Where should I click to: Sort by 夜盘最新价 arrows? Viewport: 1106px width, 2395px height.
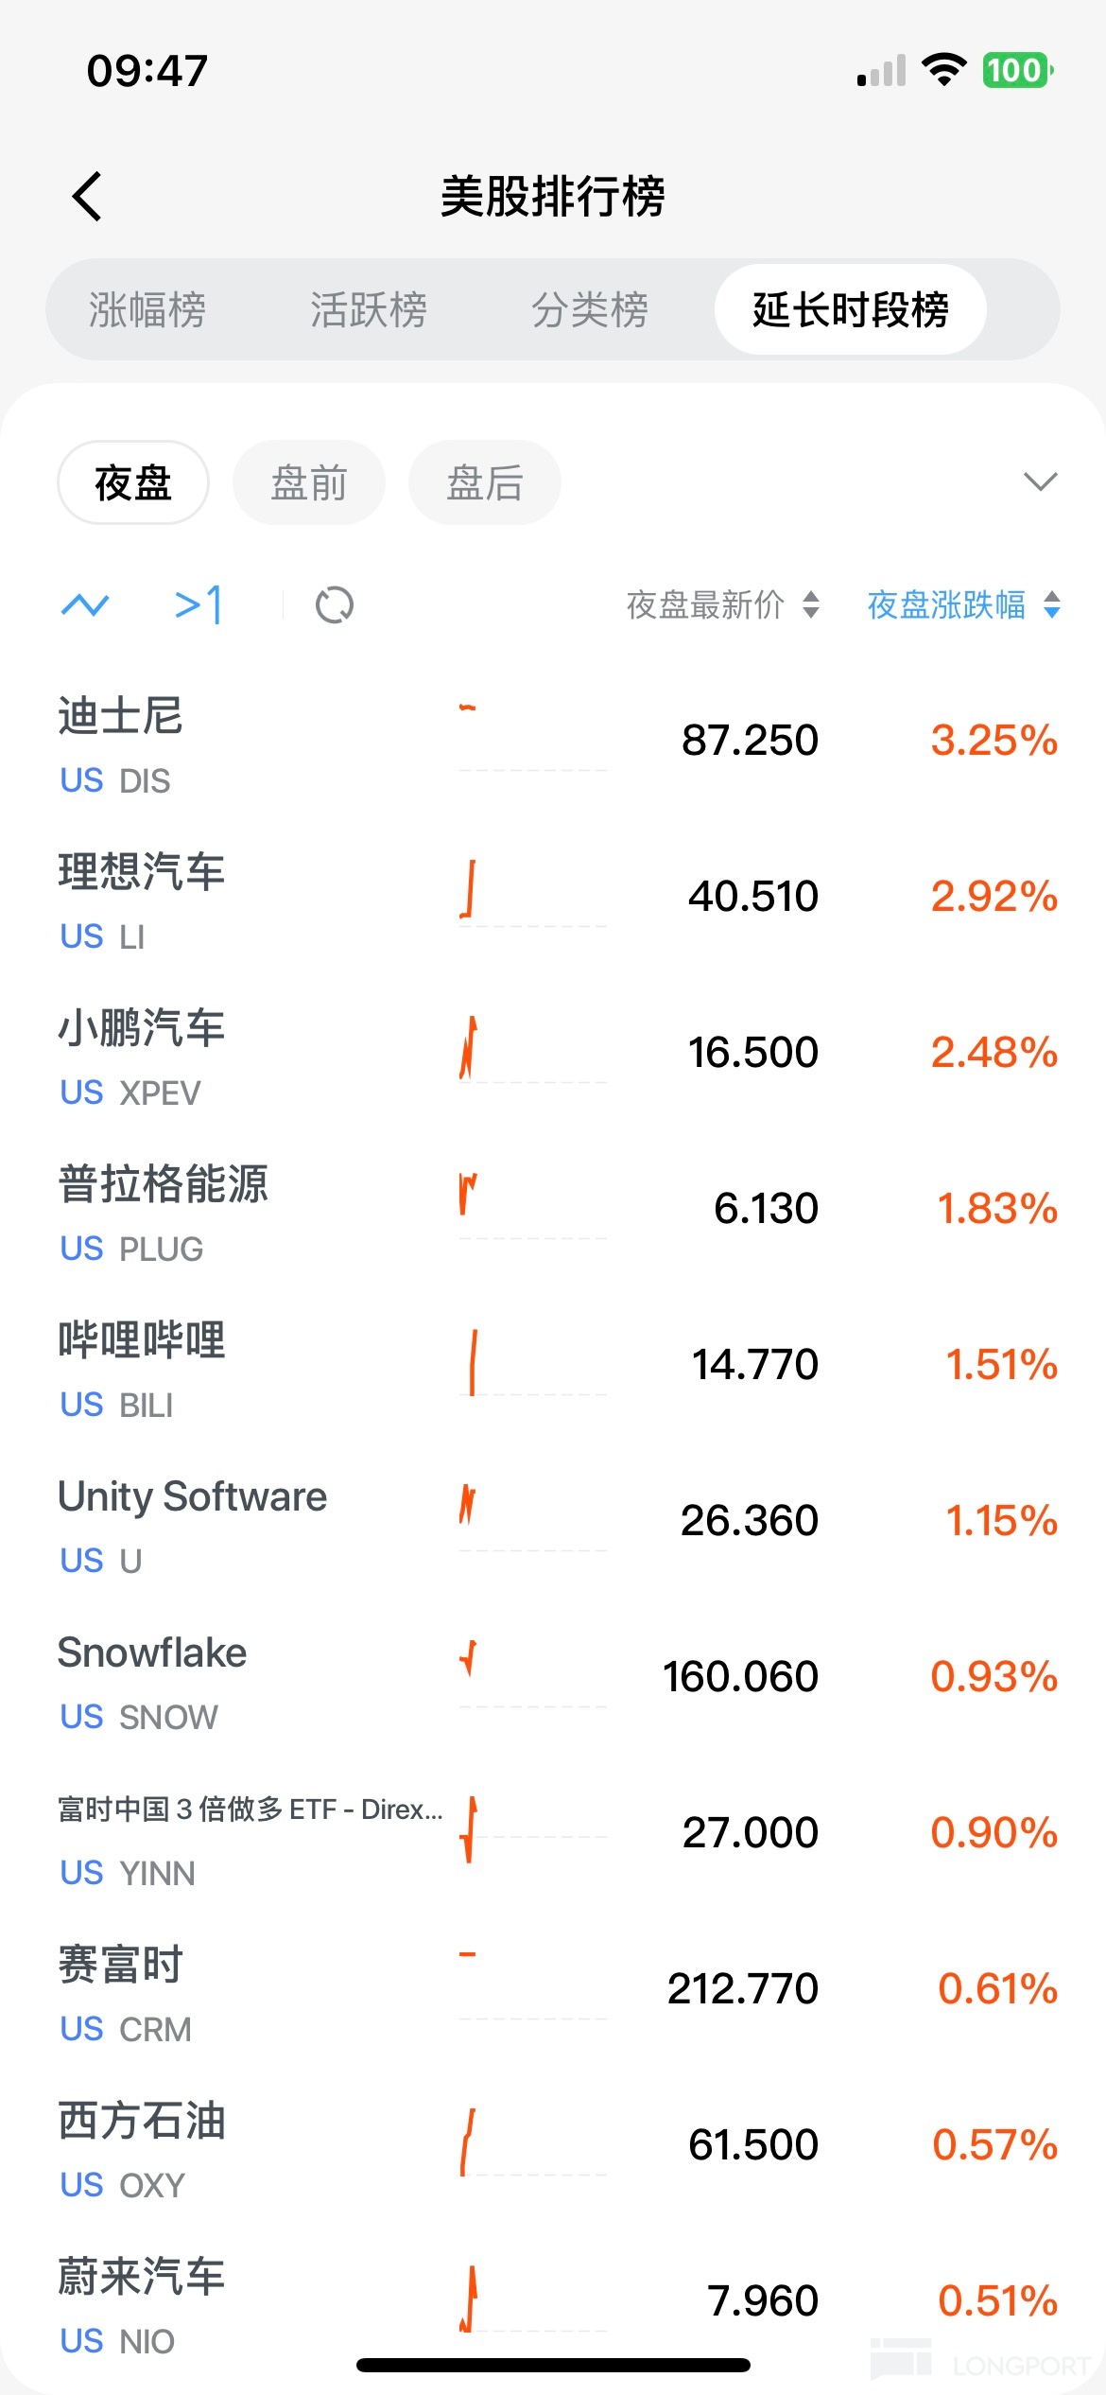[x=810, y=604]
